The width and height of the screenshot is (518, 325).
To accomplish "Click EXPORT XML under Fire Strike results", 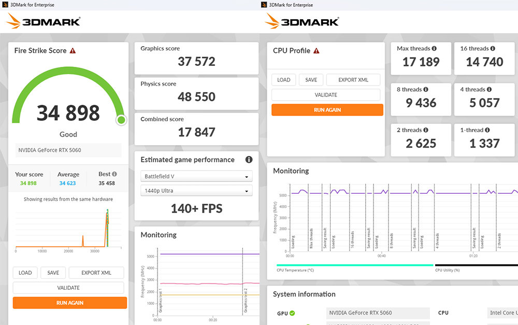I will (x=96, y=273).
